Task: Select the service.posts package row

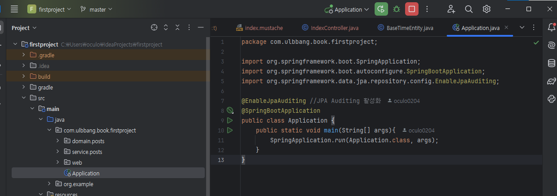Action: (x=108, y=152)
